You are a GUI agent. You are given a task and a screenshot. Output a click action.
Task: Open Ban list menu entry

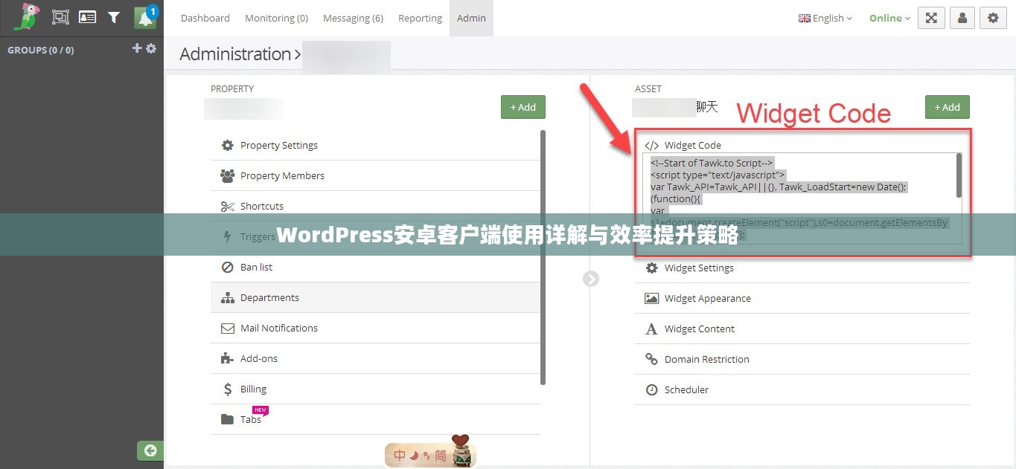click(x=375, y=267)
